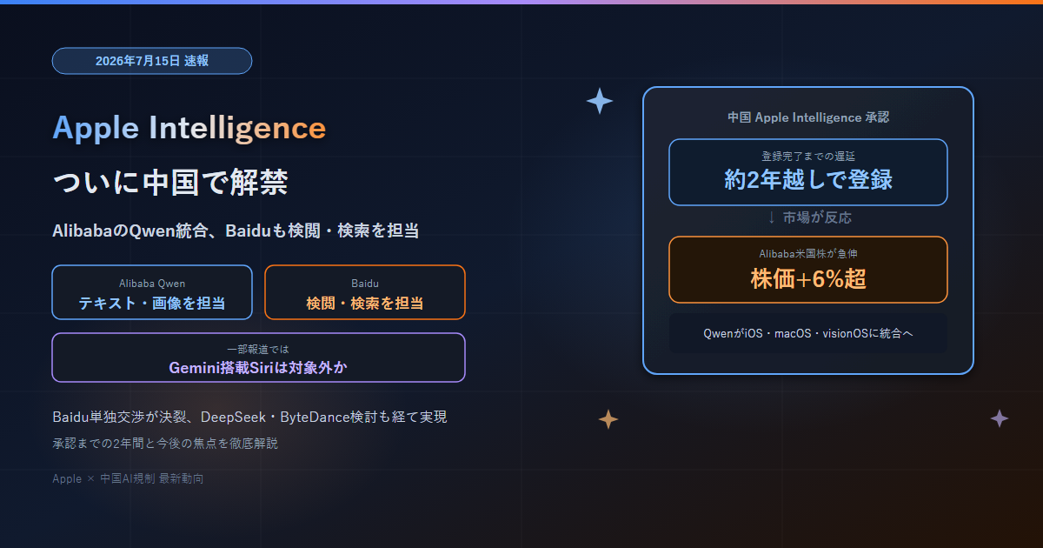Image resolution: width=1043 pixels, height=548 pixels.
Task: Select the Gemini搭載Siriは対象外か card
Action: tap(258, 358)
